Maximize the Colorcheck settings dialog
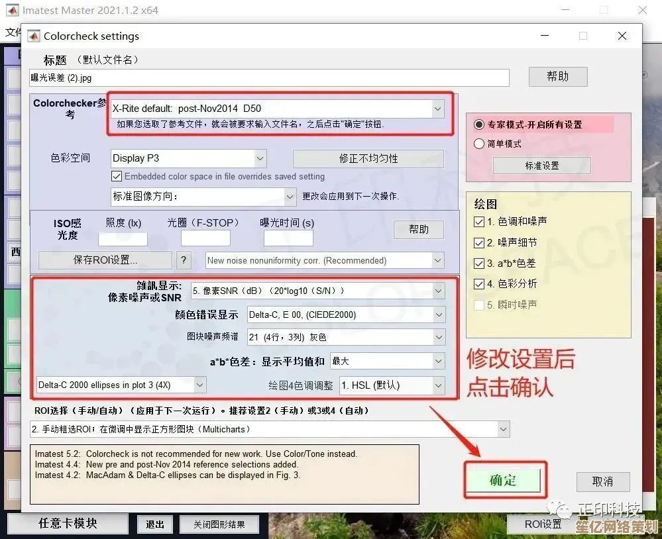The image size is (662, 539). (x=583, y=36)
